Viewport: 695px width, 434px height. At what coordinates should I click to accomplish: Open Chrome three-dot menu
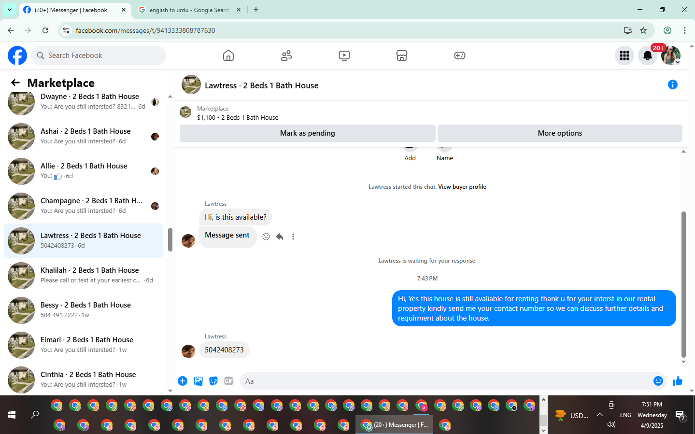(685, 30)
